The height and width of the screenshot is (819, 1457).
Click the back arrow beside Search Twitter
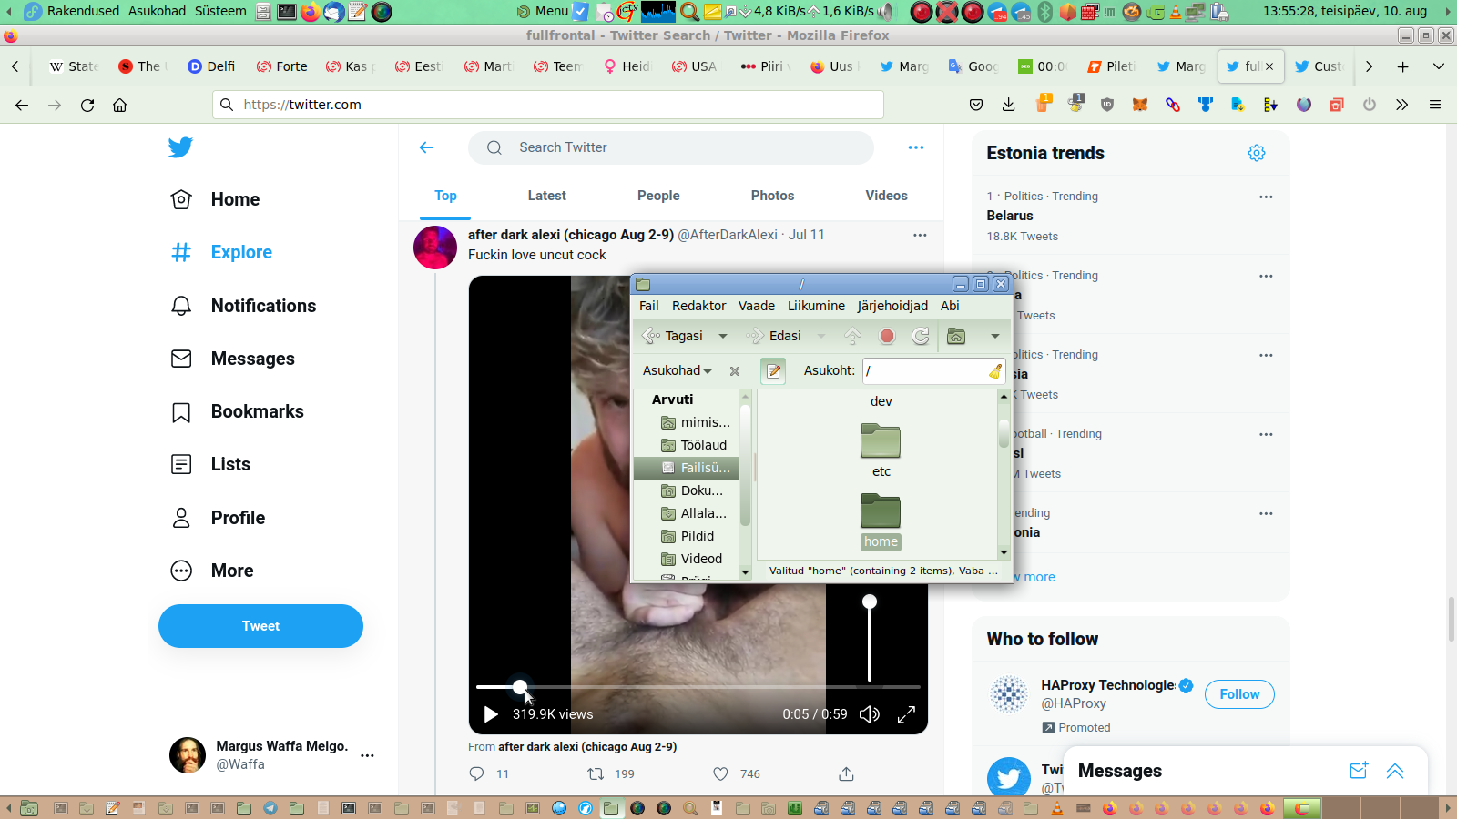tap(426, 147)
